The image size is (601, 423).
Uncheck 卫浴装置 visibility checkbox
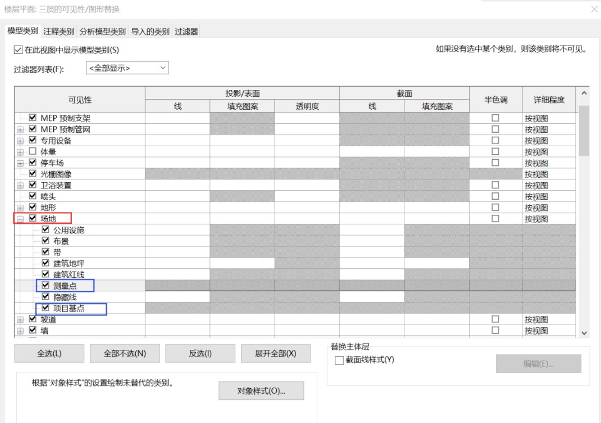tap(33, 184)
